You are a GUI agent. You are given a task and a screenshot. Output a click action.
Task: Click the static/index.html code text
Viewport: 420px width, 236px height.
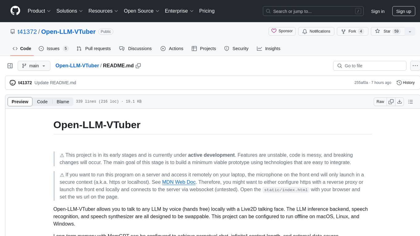pyautogui.click(x=286, y=190)
